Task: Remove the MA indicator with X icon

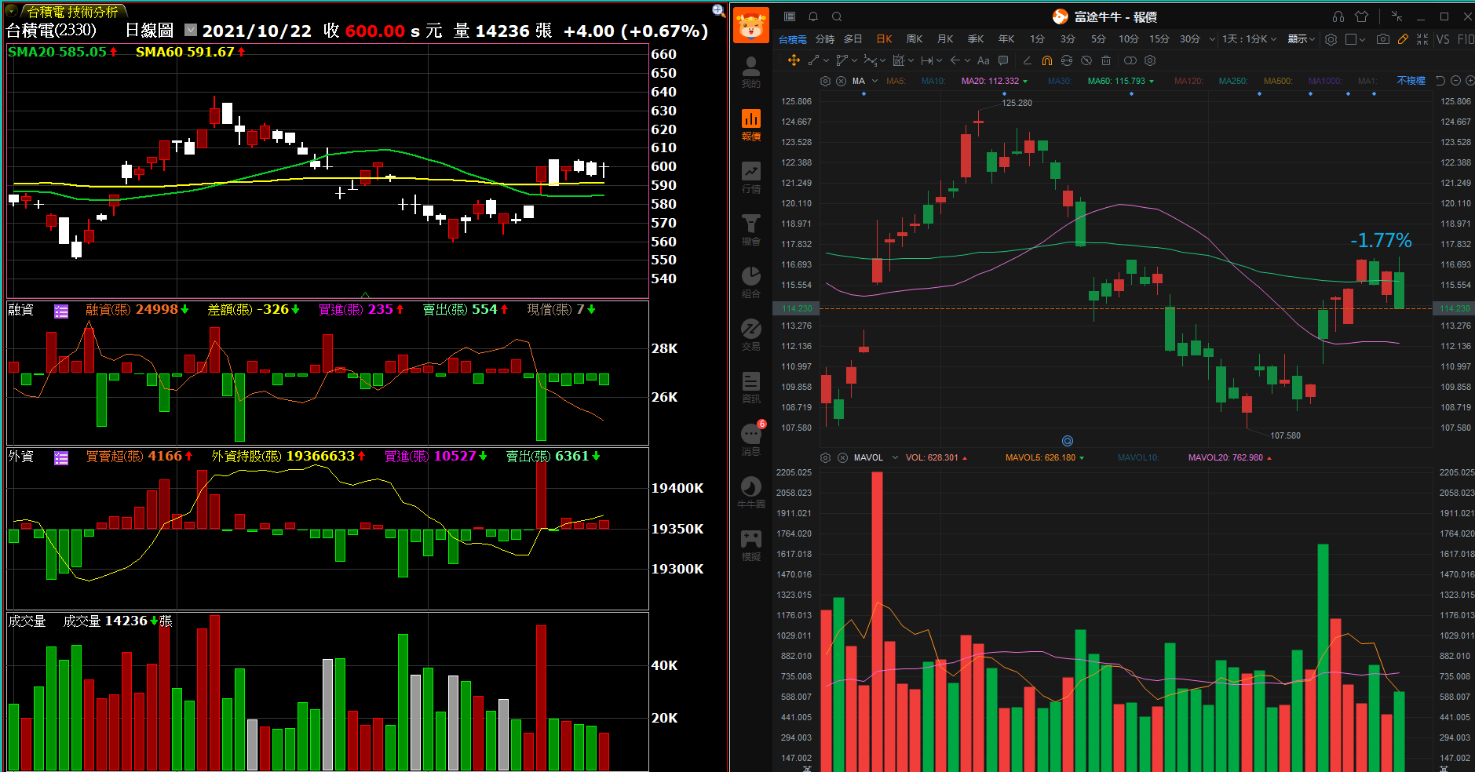Action: point(841,81)
